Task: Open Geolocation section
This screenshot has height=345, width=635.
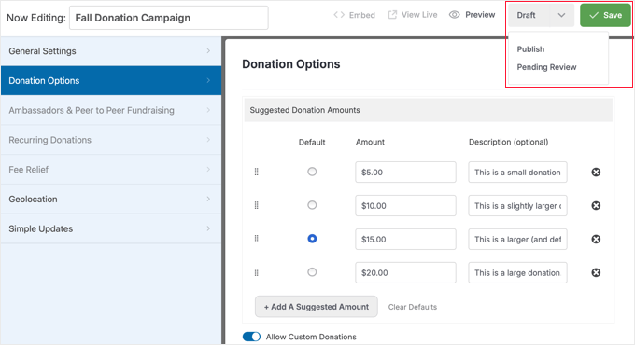Action: (111, 199)
